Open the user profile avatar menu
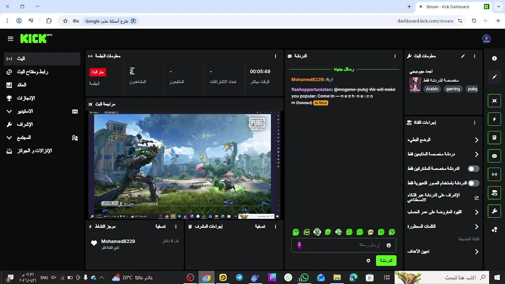Image resolution: width=505 pixels, height=284 pixels. coord(486,39)
